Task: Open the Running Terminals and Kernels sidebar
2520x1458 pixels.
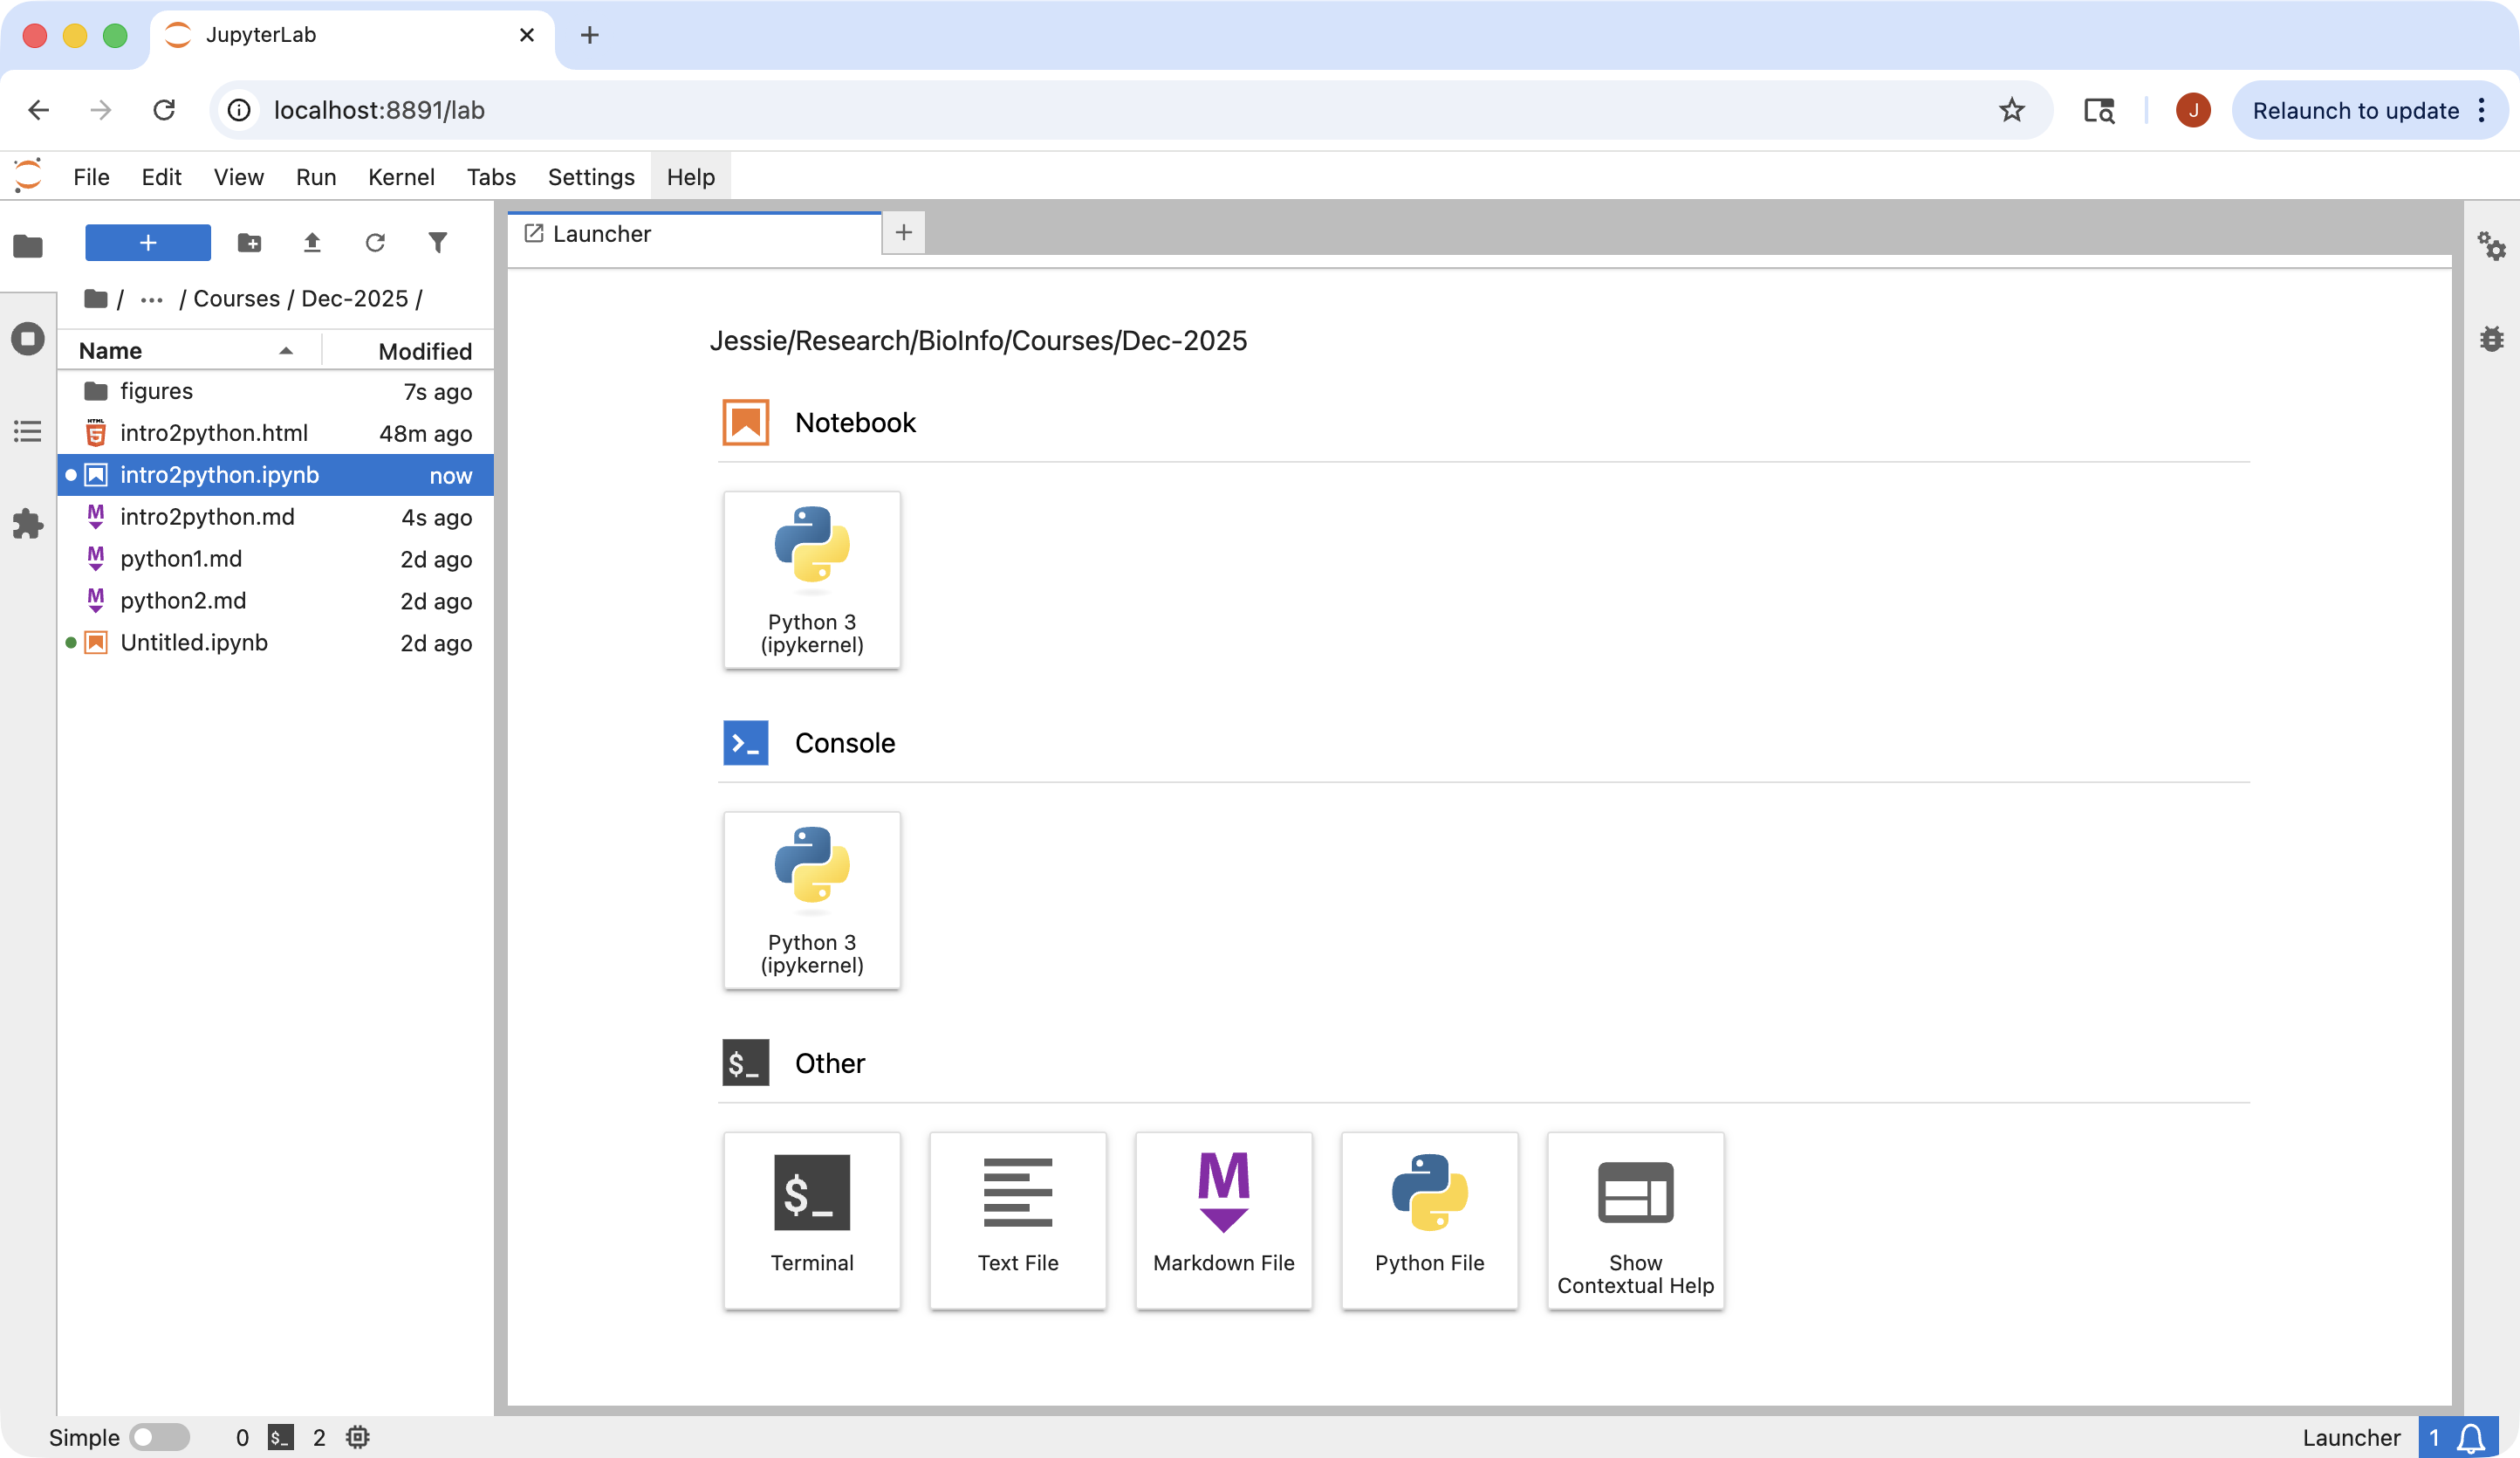Action: 28,338
